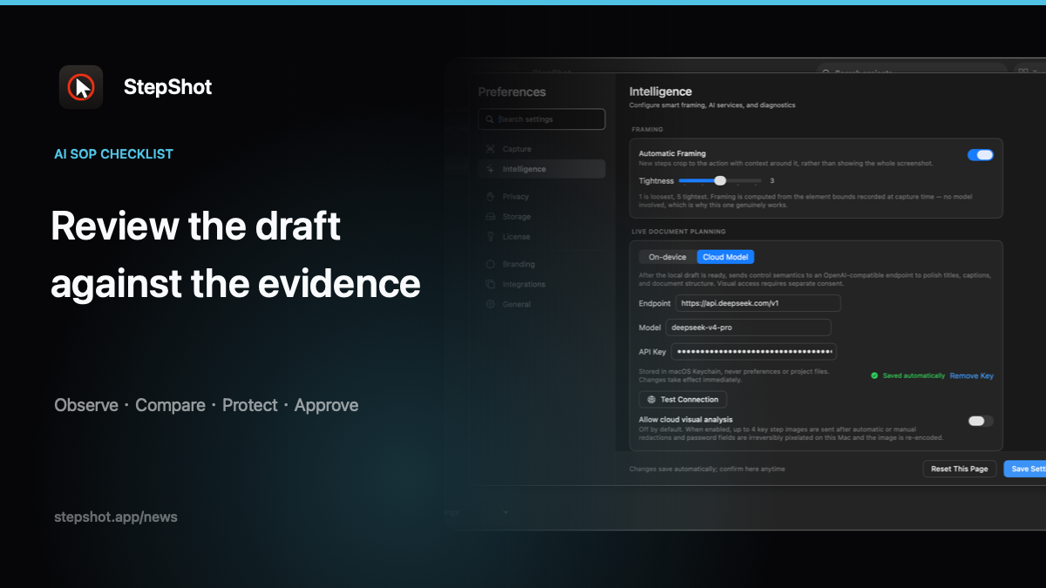Screen dimensions: 1046x588
Task: Click the StepShot cursor logo icon
Action: point(81,87)
